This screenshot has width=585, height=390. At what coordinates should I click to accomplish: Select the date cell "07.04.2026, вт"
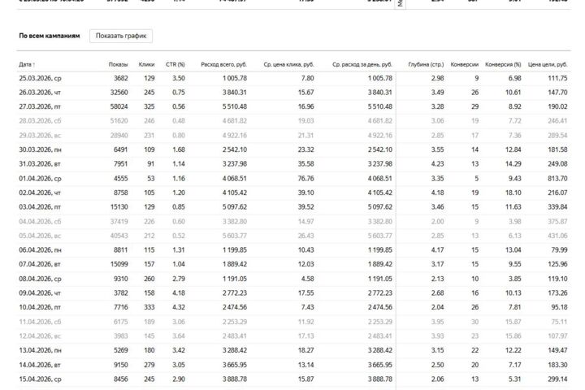[x=40, y=264]
